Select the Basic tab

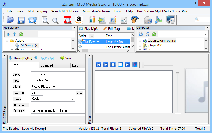(x=24, y=65)
